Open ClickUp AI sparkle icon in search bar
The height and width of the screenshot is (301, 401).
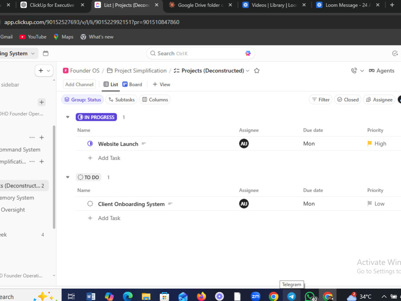coord(247,53)
